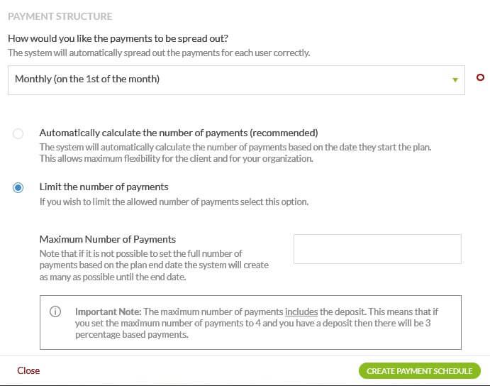
Task: Click the "Note that if it is not possible" text
Action: click(x=140, y=253)
